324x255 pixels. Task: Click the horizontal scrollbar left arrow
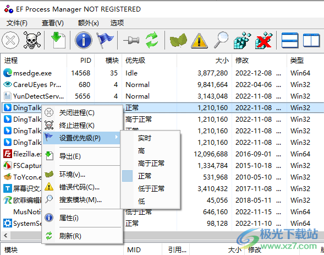[6, 235]
